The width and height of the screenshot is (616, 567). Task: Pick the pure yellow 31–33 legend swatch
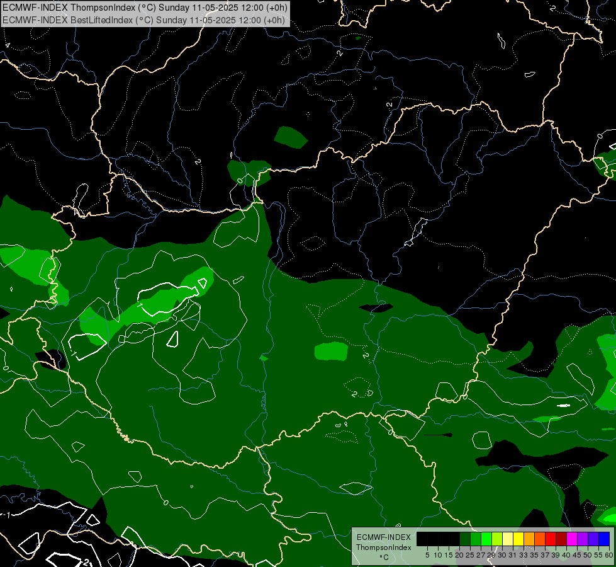[518, 539]
